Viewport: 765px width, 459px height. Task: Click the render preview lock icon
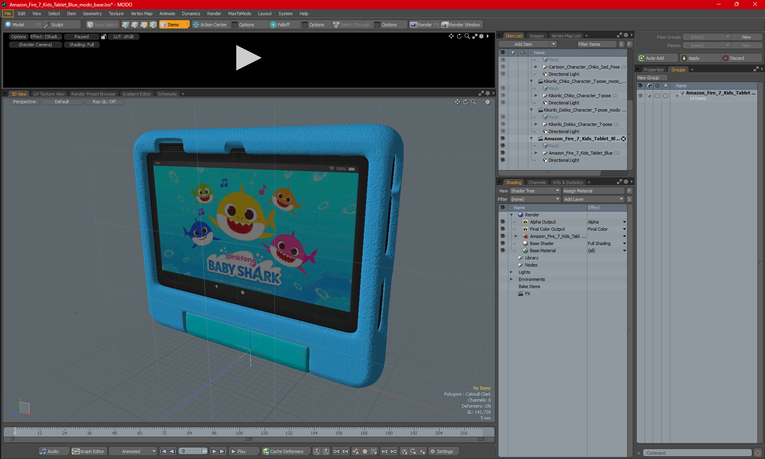click(104, 37)
